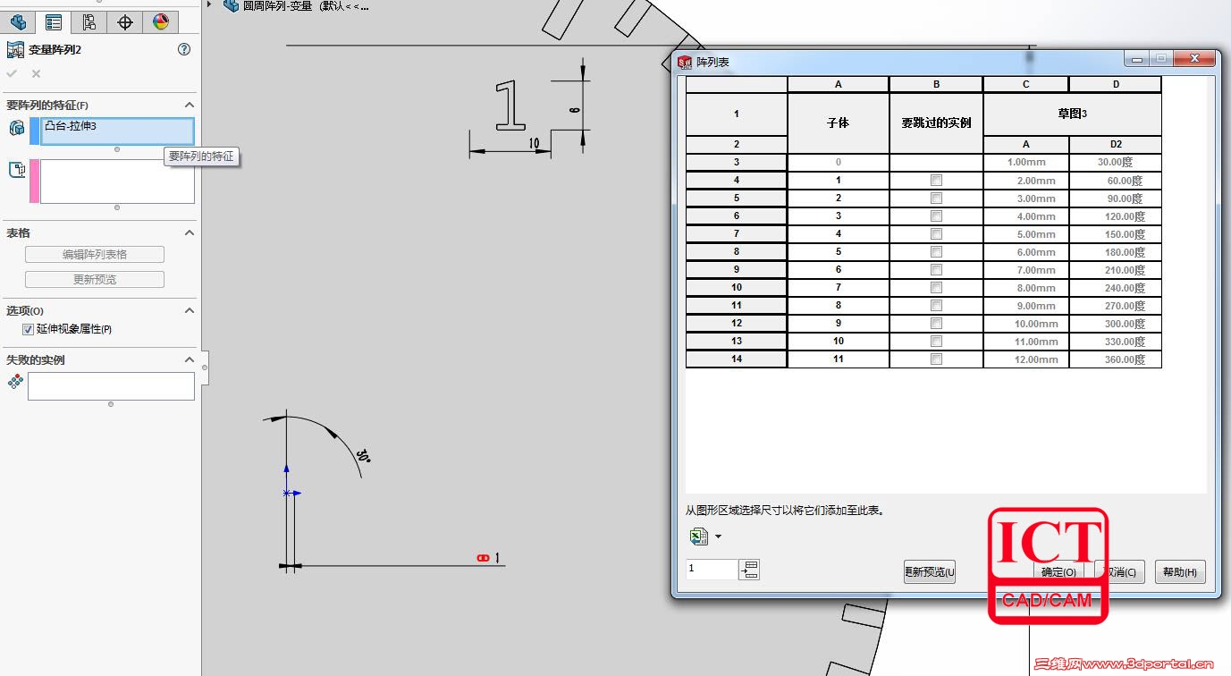Select the 9.00mm cell for instance 8
The image size is (1231, 676).
(1026, 306)
